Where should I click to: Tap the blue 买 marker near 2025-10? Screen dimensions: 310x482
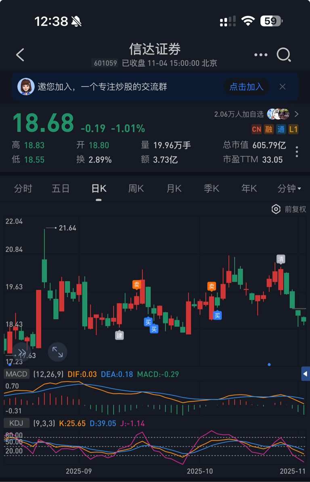point(218,315)
